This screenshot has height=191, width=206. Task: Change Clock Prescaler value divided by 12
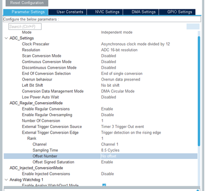coord(135,44)
